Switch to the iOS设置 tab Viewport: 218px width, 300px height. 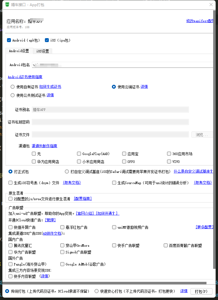(42, 51)
